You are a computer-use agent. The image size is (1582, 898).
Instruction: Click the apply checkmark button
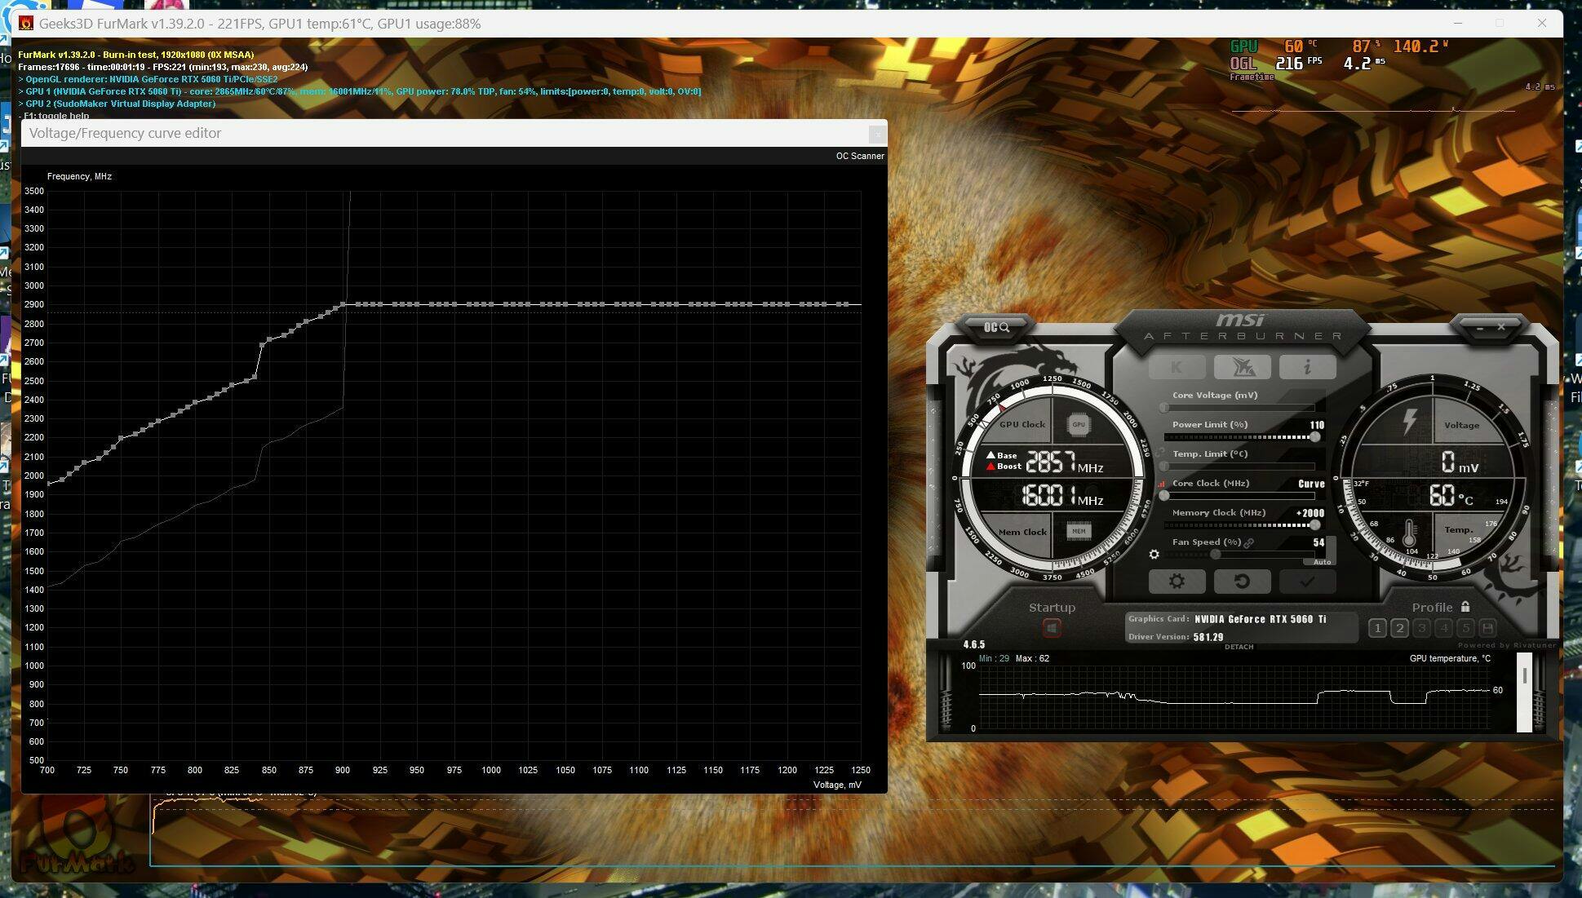[1306, 582]
